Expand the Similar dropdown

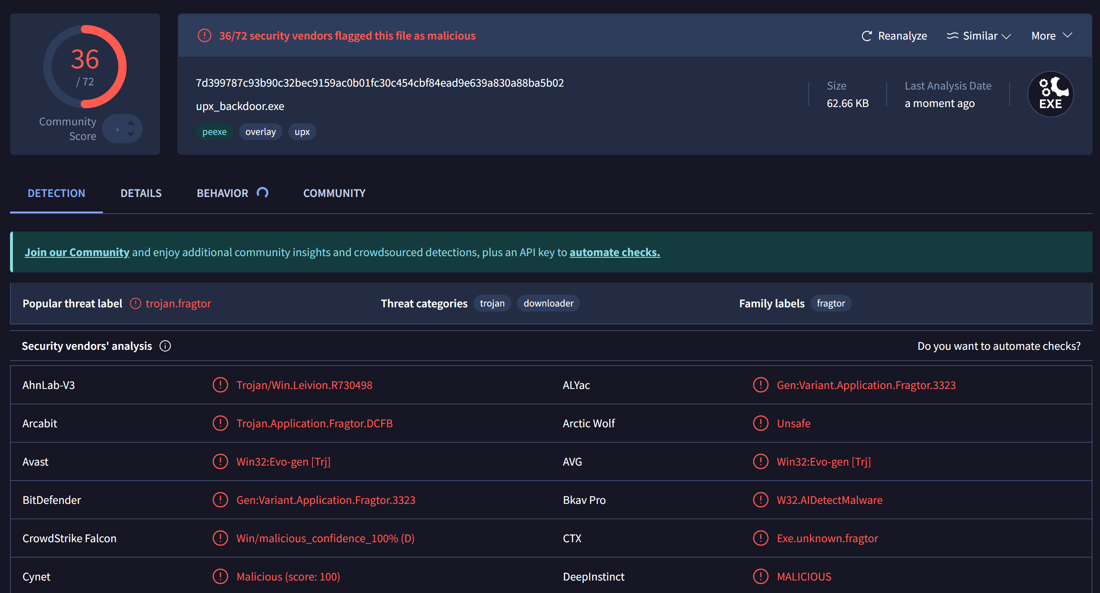click(x=979, y=36)
